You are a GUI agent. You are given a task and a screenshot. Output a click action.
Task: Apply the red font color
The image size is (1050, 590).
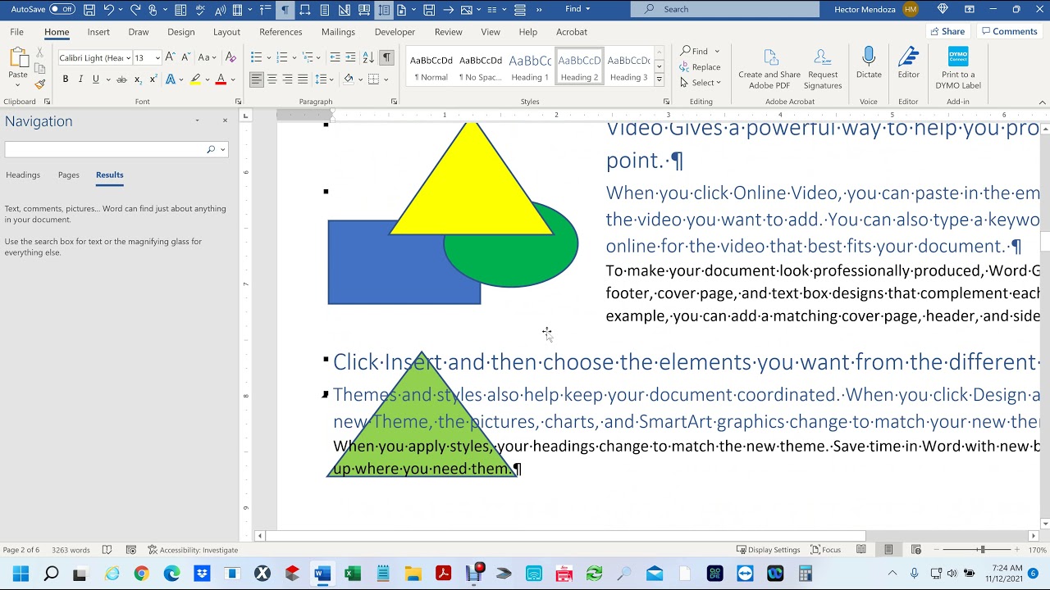click(220, 79)
